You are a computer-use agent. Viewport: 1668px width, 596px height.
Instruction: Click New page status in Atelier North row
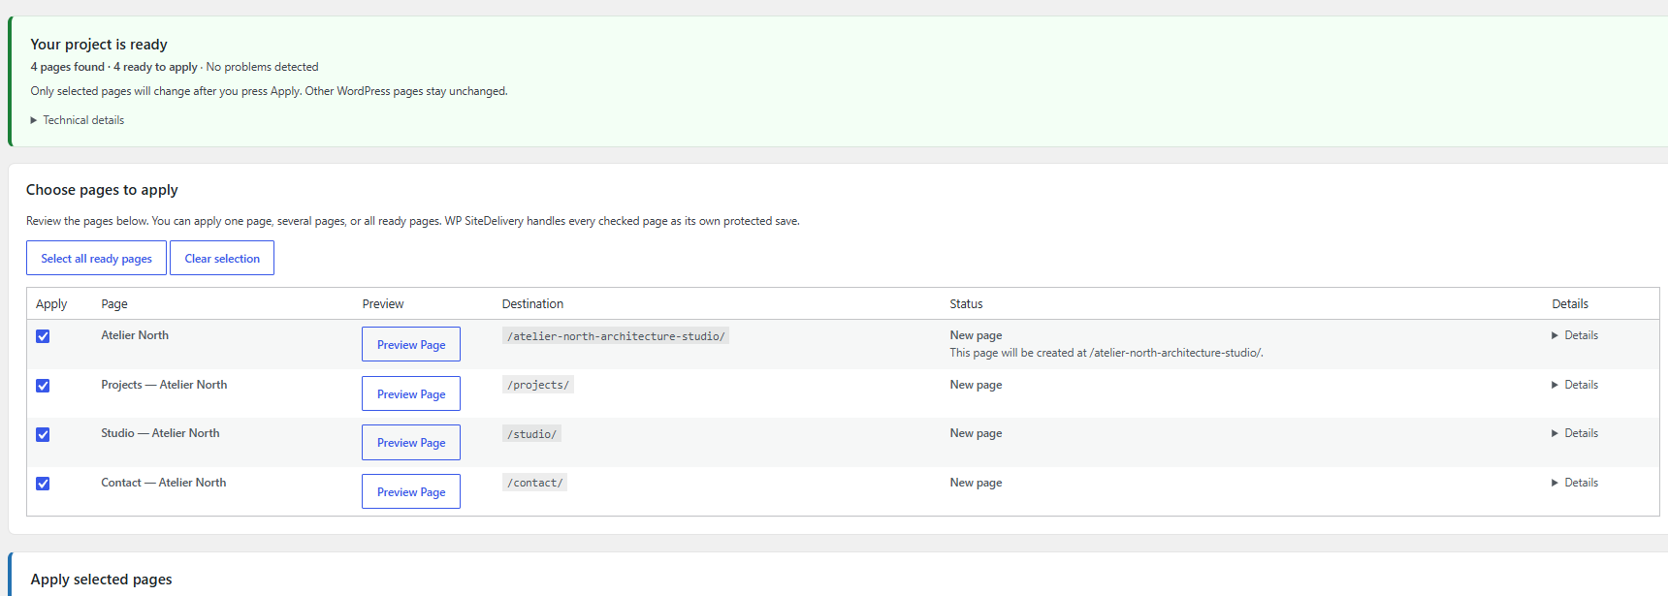(976, 335)
